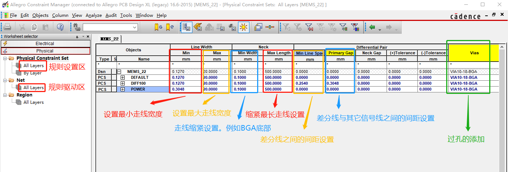Click the Copy toolbar icon
This screenshot has height=172, width=508.
click(34, 27)
